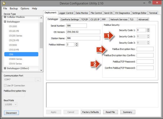Open the Options menu

[x=25, y=9]
